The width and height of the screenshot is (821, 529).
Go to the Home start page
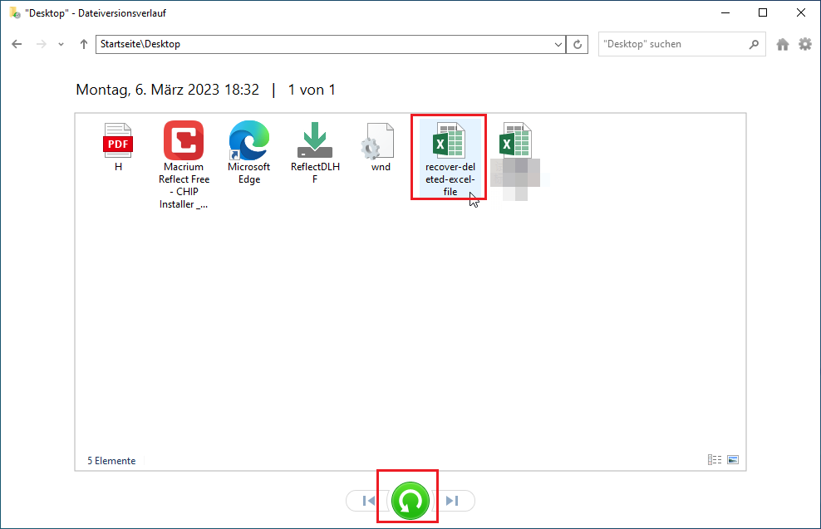[x=783, y=45]
